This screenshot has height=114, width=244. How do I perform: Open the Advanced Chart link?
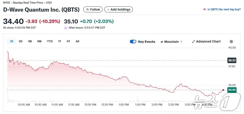click(x=208, y=42)
